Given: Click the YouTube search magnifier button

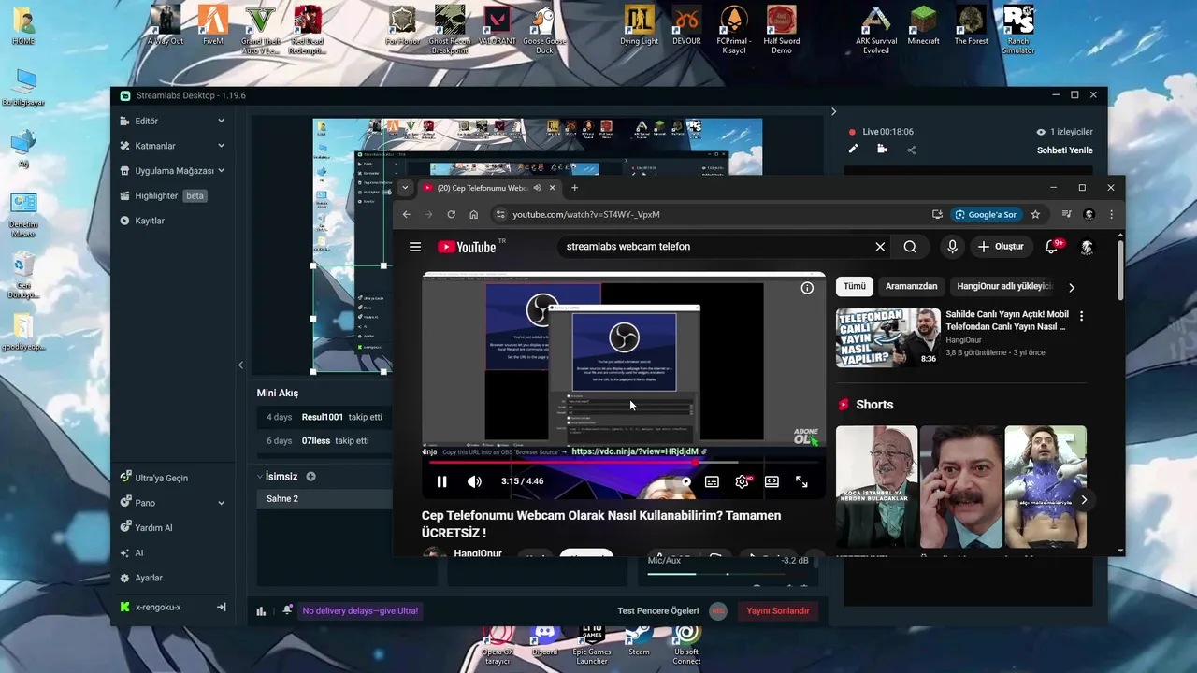Looking at the screenshot, I should tap(910, 247).
